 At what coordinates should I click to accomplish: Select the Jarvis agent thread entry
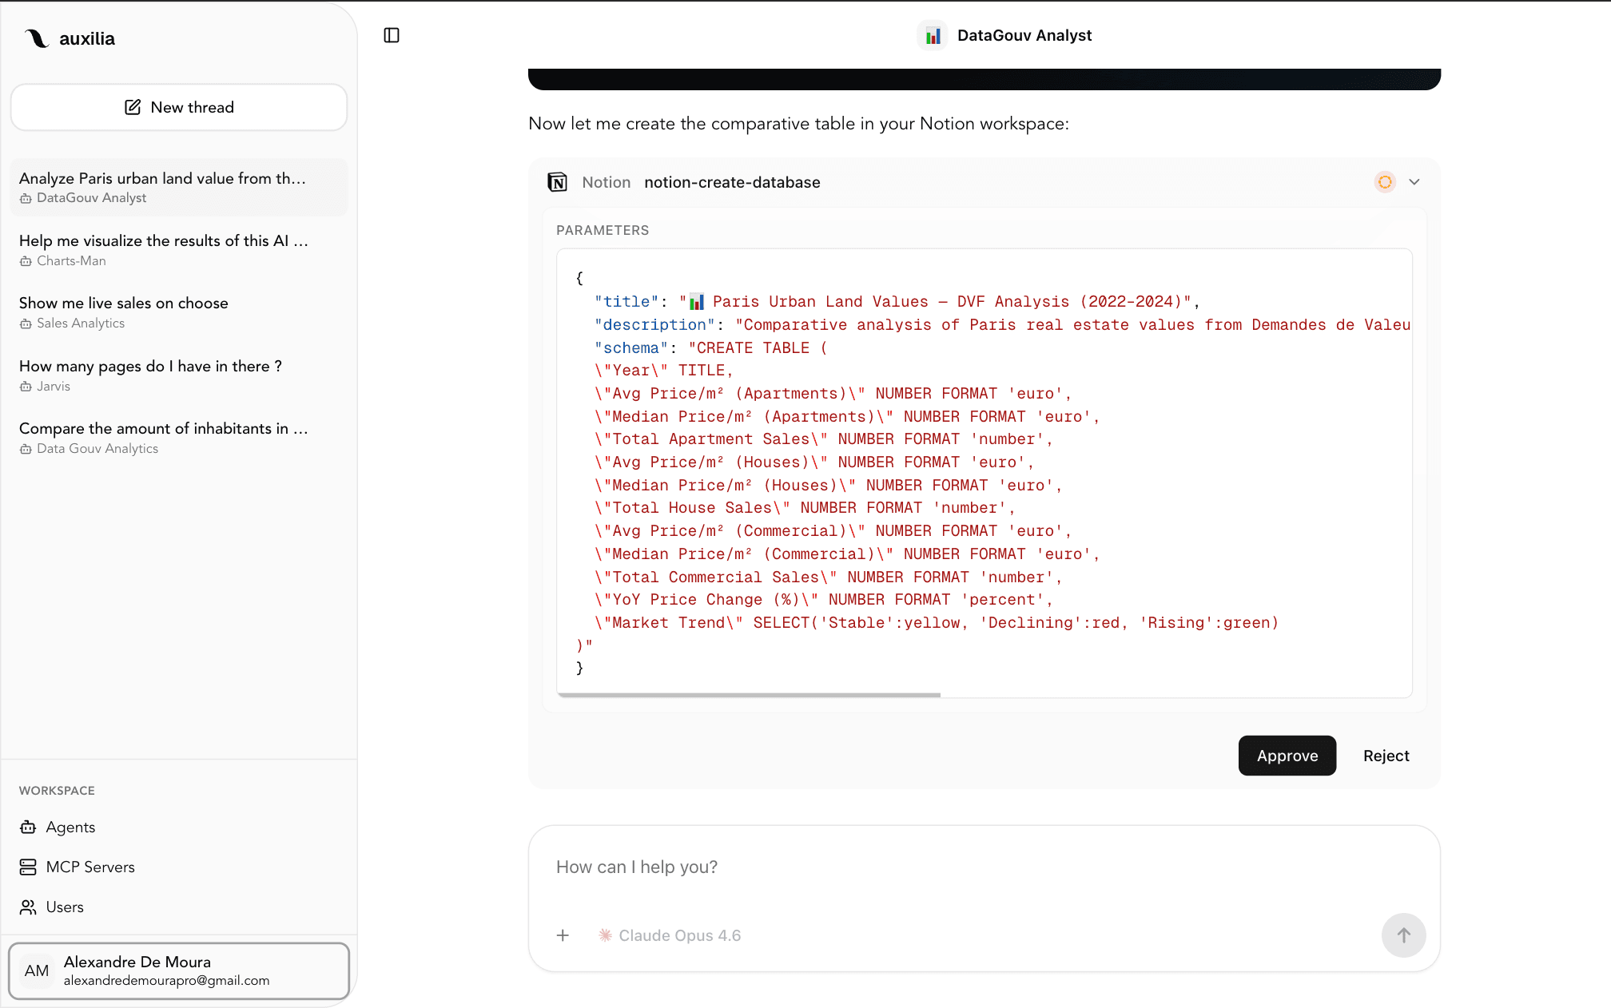(x=150, y=375)
